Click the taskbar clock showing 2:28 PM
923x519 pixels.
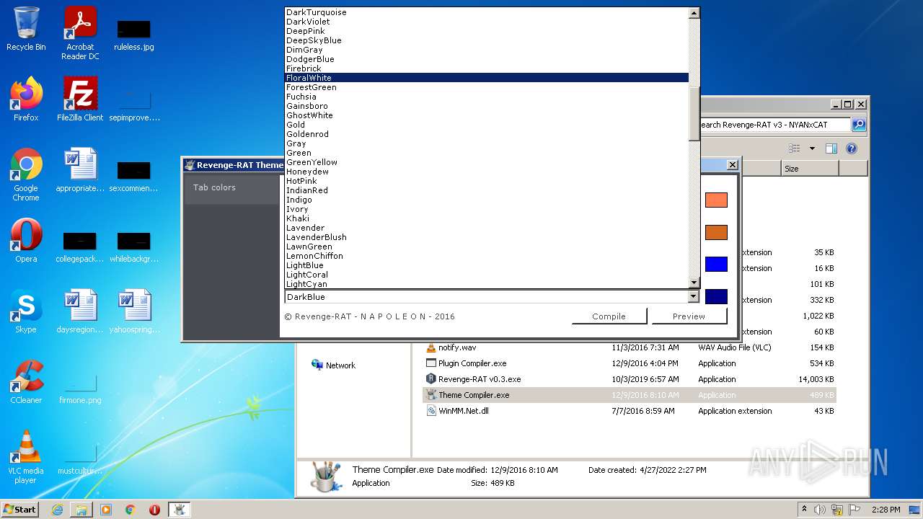(886, 510)
